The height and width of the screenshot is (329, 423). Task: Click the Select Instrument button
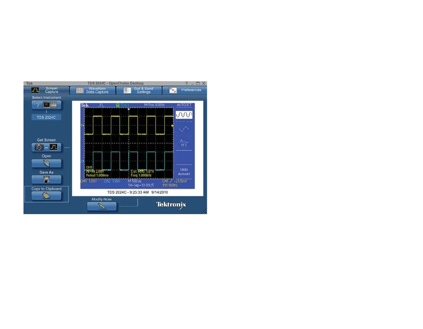tap(46, 105)
